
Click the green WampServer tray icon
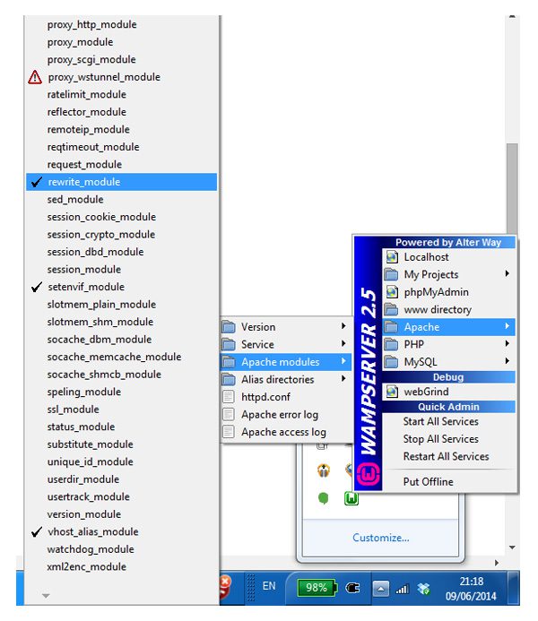coord(351,498)
